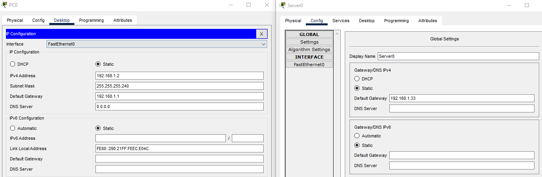Click the Server0 sidebar scrollbar up arrow
542x177 pixels.
coord(338,34)
